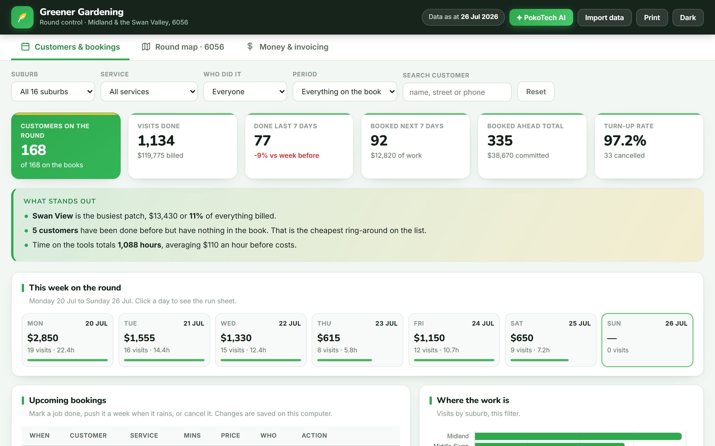
Task: Click the Data as at 26 Jul 2026 pill
Action: 463,17
